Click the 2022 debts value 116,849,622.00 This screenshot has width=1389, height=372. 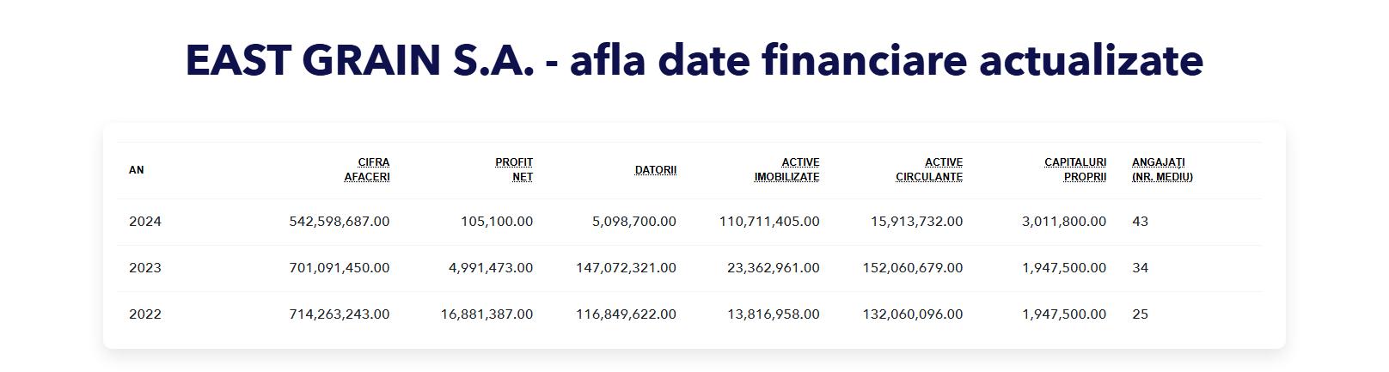pos(626,314)
